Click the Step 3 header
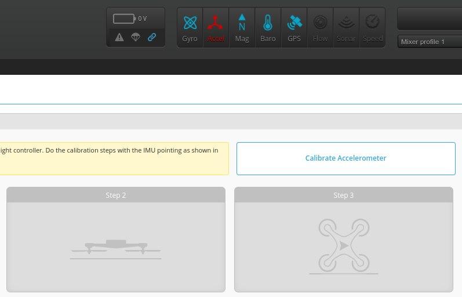Screen dimensions: 462x297 (344, 195)
